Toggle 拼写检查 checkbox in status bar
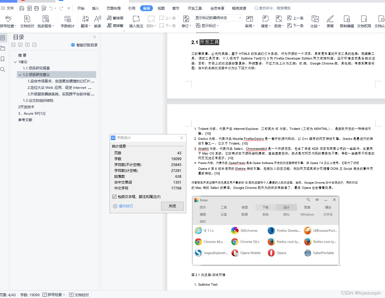This screenshot has width=385, height=298. (x=45, y=295)
